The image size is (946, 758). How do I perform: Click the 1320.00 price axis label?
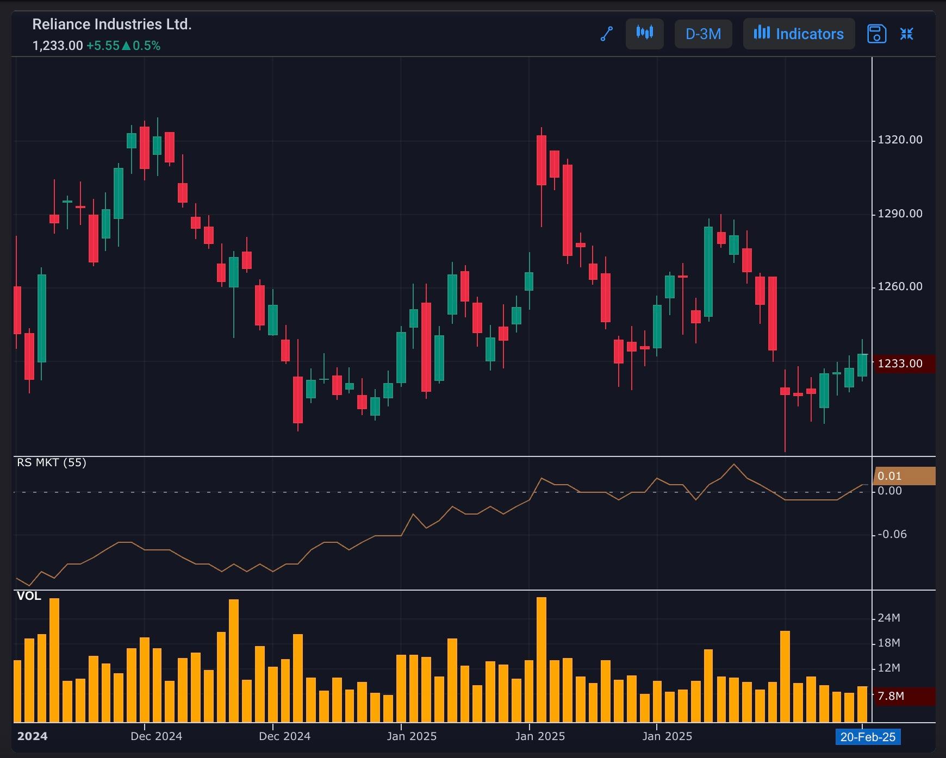(900, 140)
